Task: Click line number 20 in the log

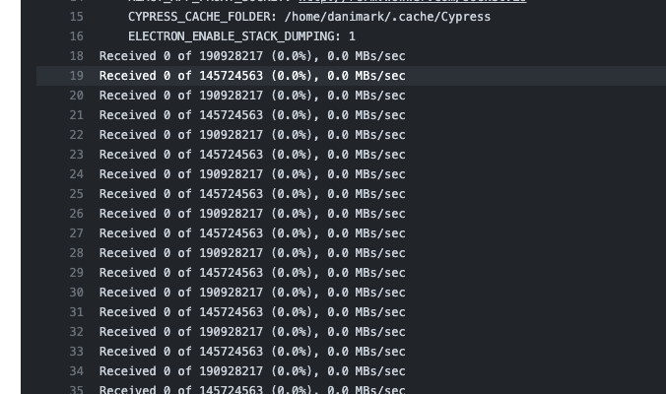Action: (x=77, y=96)
